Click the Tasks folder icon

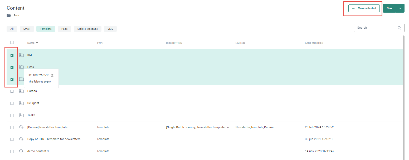point(22,115)
